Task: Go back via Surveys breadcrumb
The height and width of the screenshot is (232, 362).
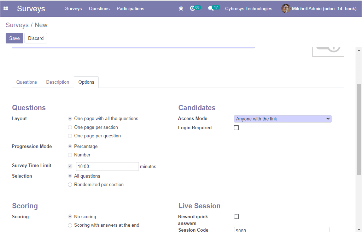Action: tap(17, 25)
